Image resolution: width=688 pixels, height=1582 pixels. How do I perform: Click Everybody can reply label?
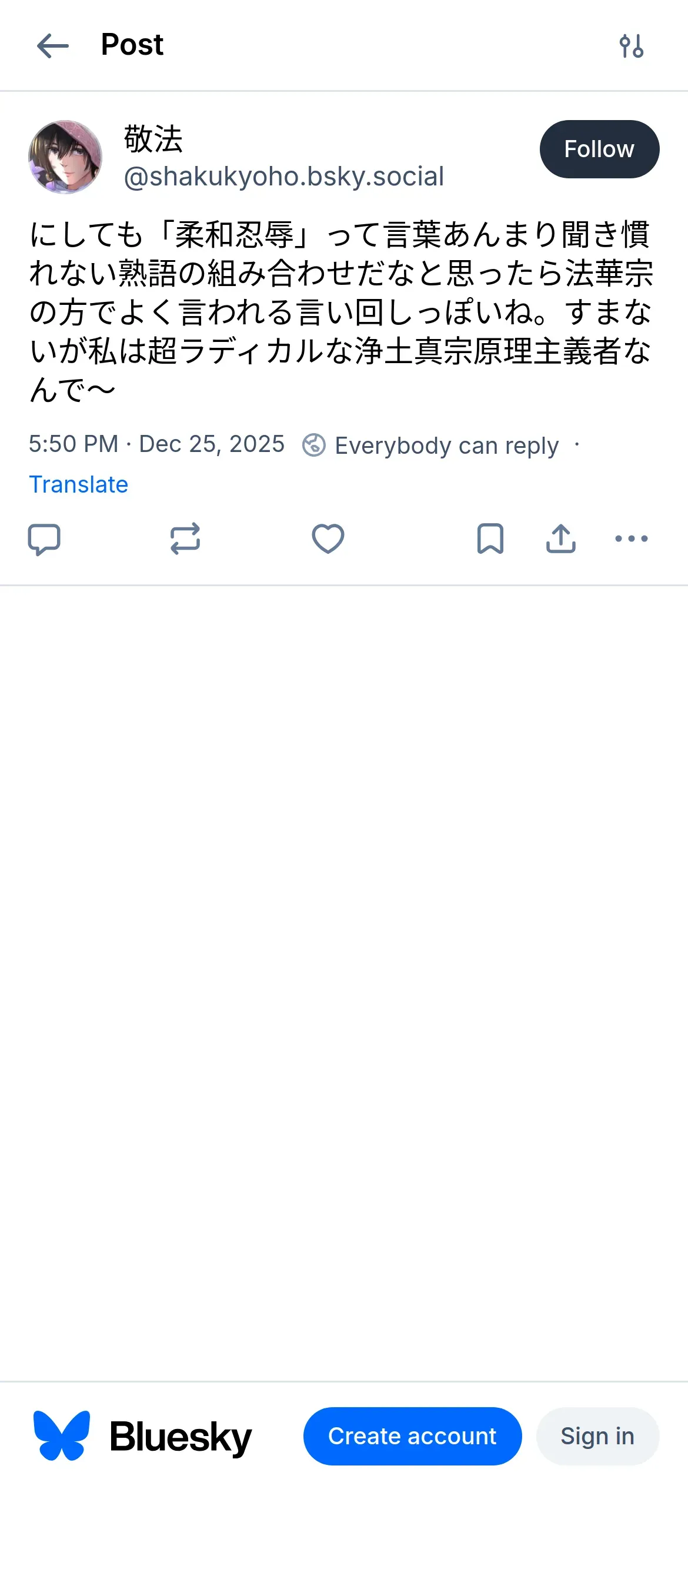click(x=446, y=446)
